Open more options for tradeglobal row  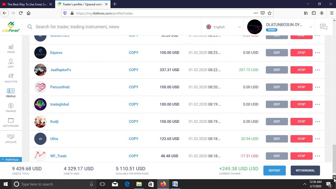(x=318, y=104)
